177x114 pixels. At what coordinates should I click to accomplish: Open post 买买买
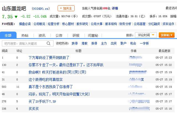34,109
